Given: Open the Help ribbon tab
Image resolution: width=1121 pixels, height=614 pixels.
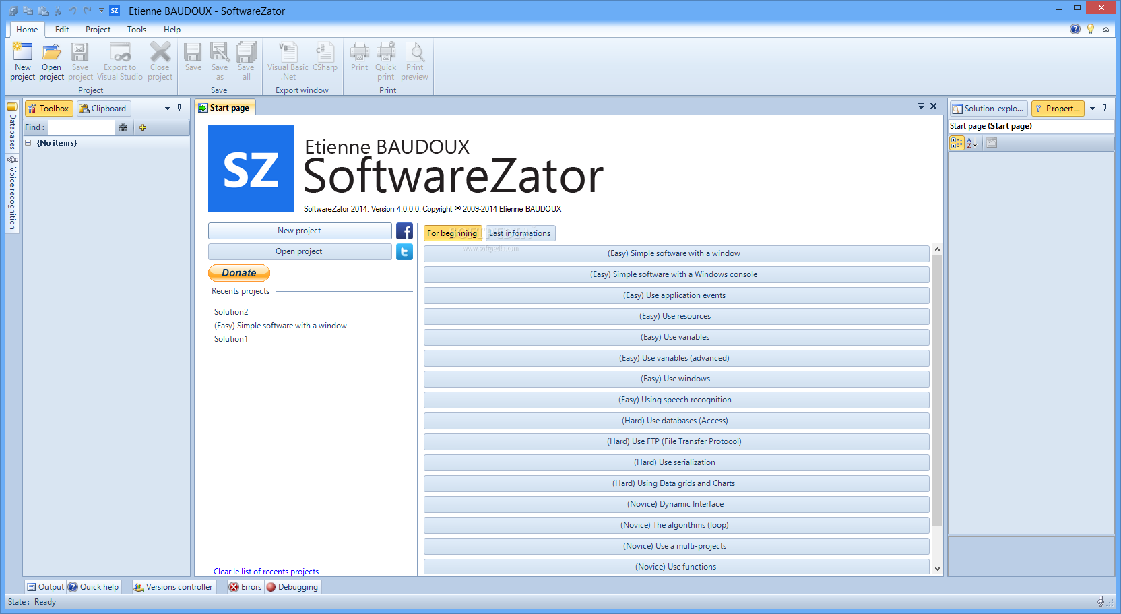Looking at the screenshot, I should 172,30.
